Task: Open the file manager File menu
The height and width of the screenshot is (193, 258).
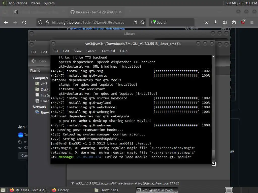Action: click(x=34, y=52)
